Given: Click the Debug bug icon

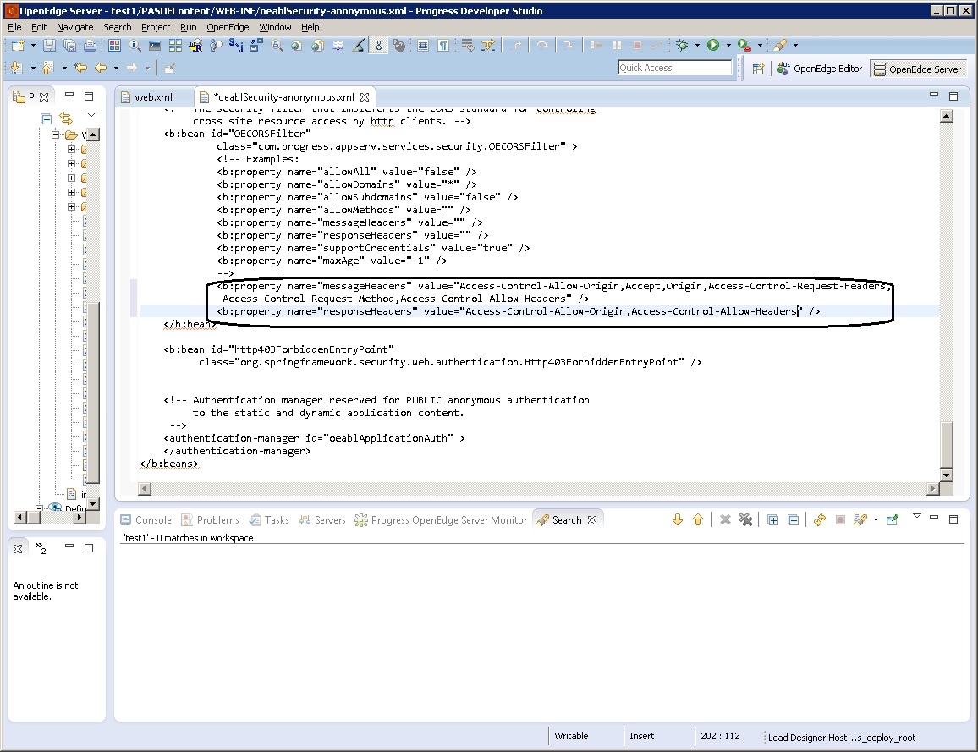Looking at the screenshot, I should (x=683, y=45).
